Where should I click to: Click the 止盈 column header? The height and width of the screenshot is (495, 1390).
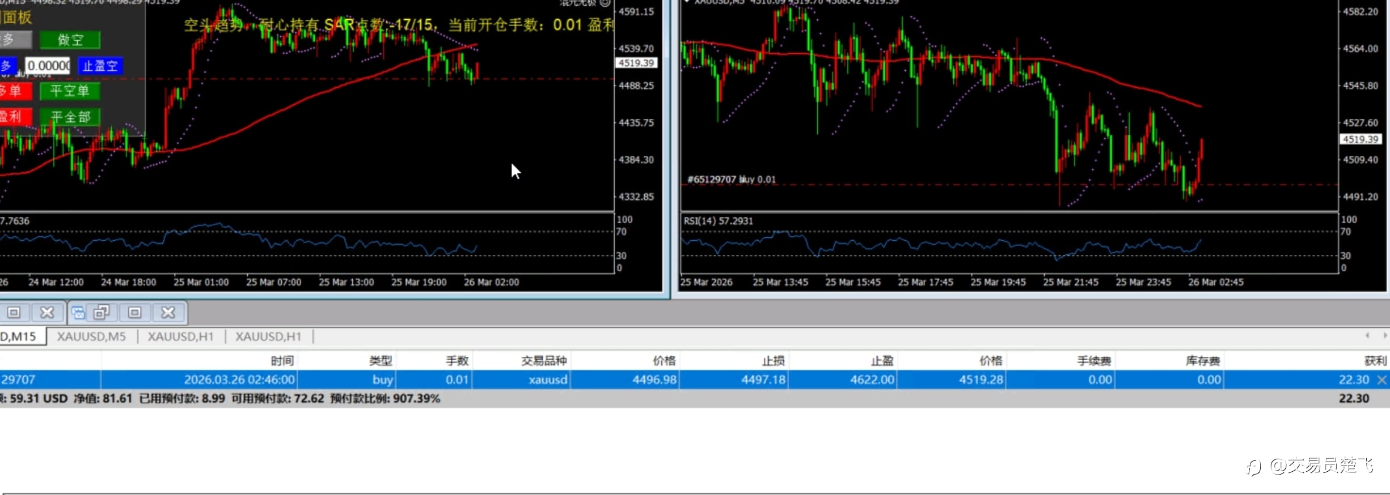click(x=882, y=361)
